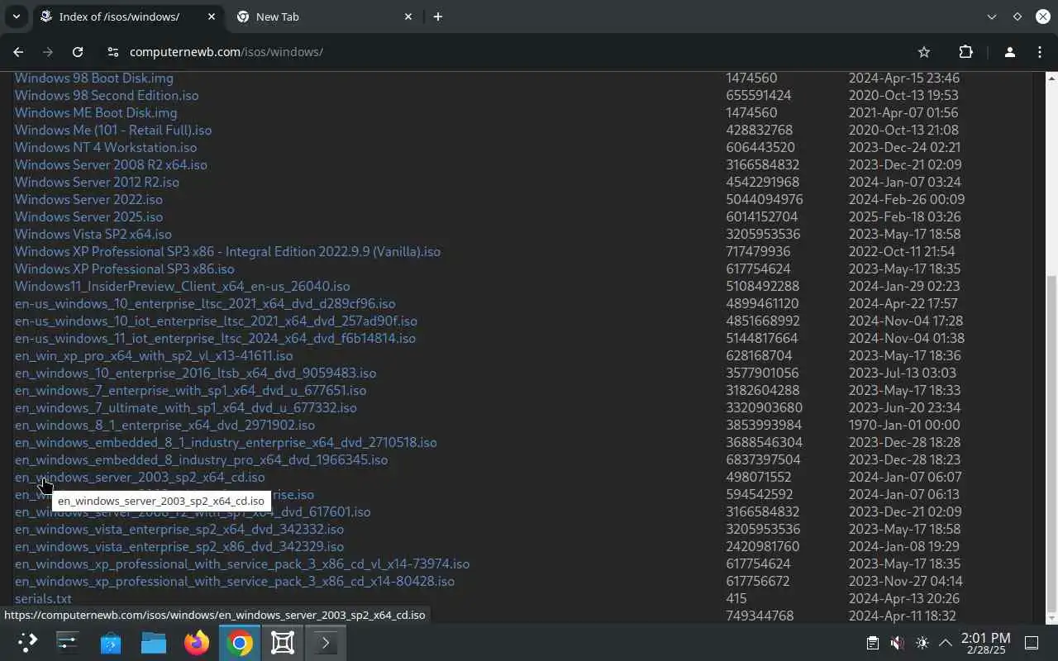Download en-us_windows_11_iot_enterprise_ltsc_2024 iso
The image size is (1058, 661).
[x=215, y=338]
